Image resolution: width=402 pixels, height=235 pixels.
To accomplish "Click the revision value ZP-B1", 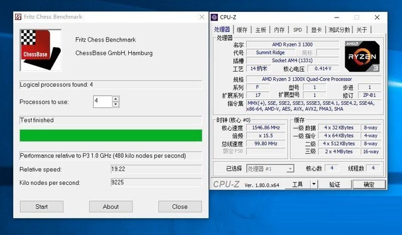I will [369, 95].
